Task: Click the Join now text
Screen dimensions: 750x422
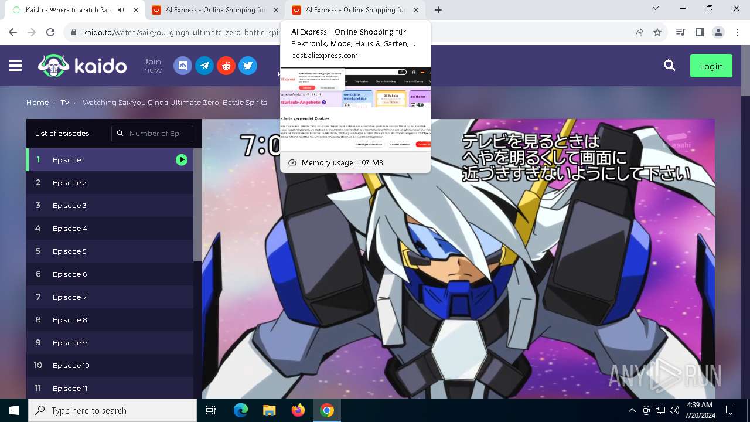Action: (x=153, y=66)
